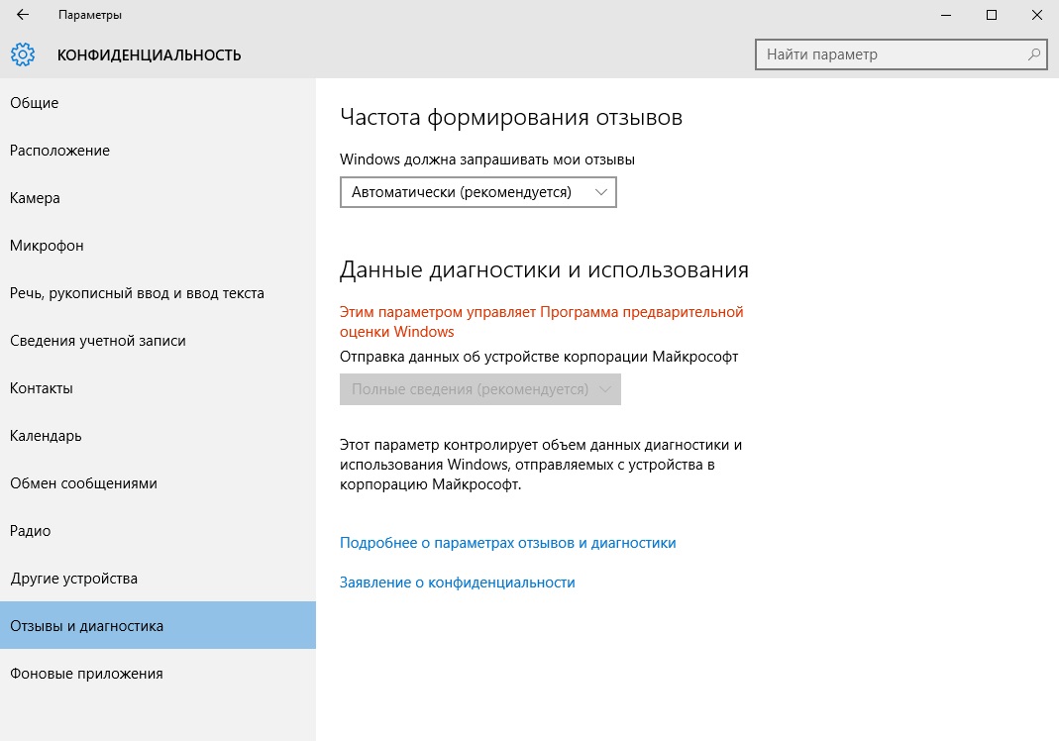The image size is (1059, 741).
Task: Click the 'Этот параметр контролирует объем данных' description
Action: pyautogui.click(x=541, y=465)
